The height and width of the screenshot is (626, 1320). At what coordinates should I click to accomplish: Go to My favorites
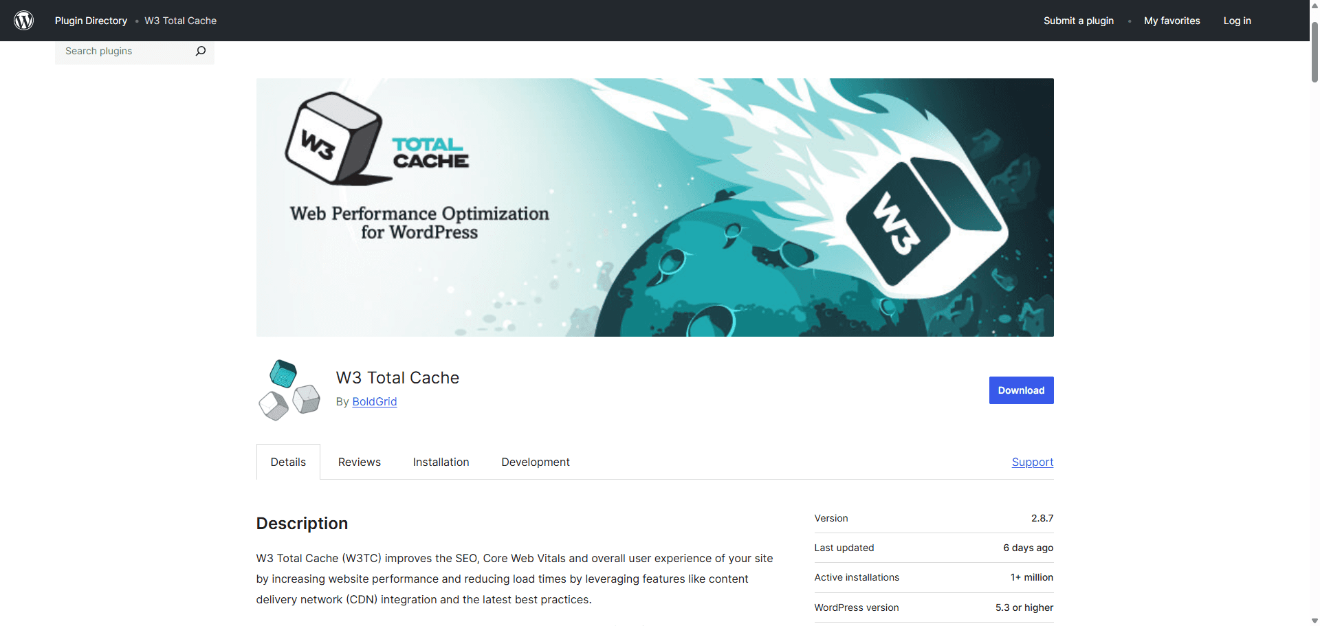(1171, 21)
